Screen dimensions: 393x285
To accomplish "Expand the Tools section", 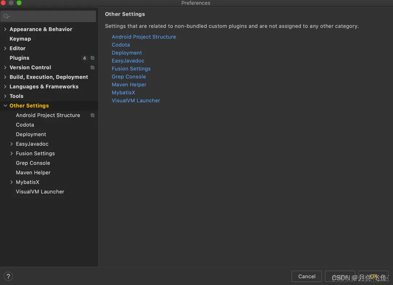I will click(5, 96).
